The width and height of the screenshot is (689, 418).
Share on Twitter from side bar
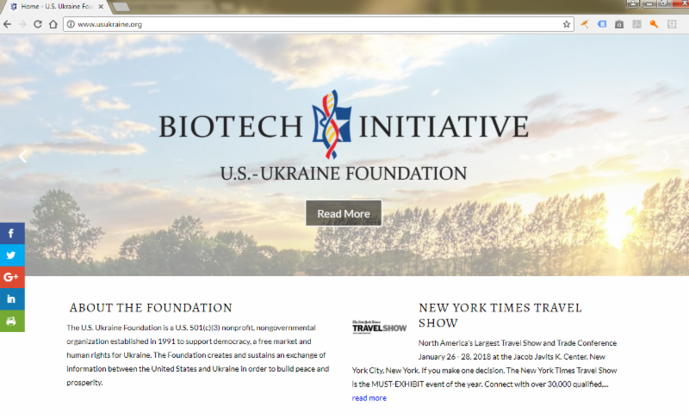click(x=12, y=255)
